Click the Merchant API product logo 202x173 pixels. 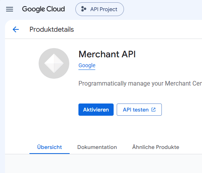pos(54,63)
